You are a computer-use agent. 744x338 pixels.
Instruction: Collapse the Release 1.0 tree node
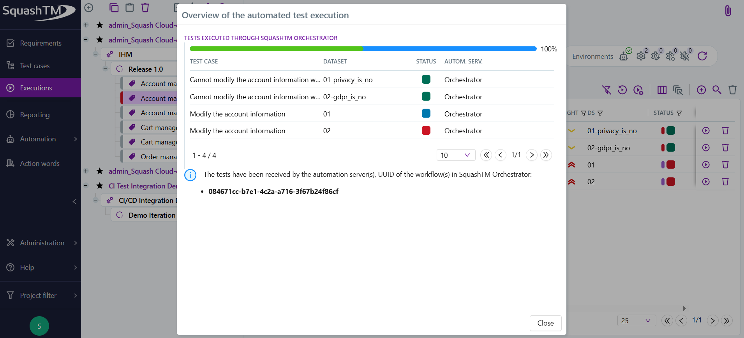tap(105, 69)
